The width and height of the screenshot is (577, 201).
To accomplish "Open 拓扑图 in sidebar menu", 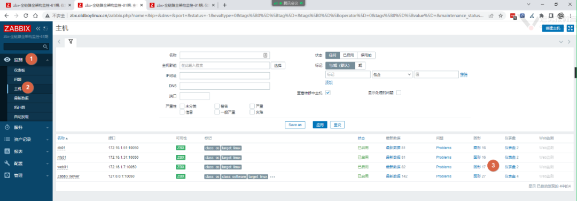I will [20, 107].
